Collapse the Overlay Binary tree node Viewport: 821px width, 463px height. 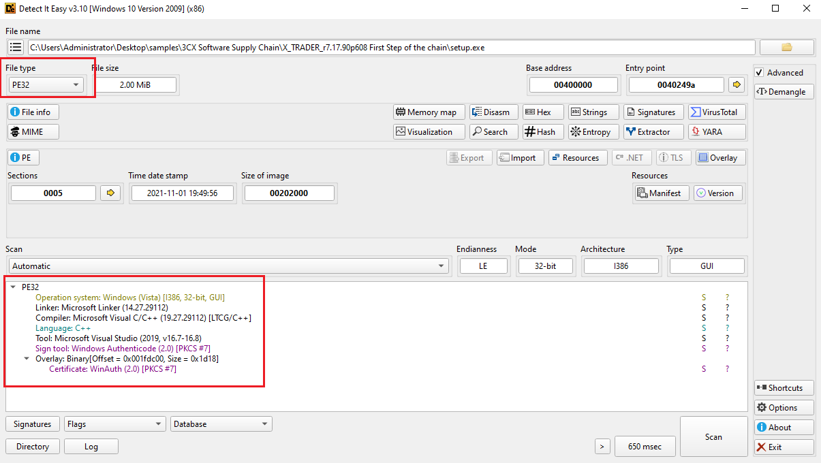click(27, 359)
